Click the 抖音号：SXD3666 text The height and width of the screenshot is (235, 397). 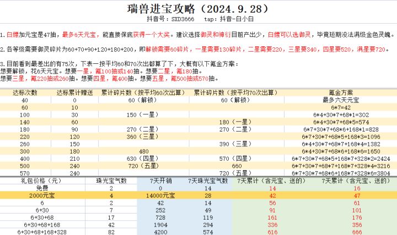point(170,19)
